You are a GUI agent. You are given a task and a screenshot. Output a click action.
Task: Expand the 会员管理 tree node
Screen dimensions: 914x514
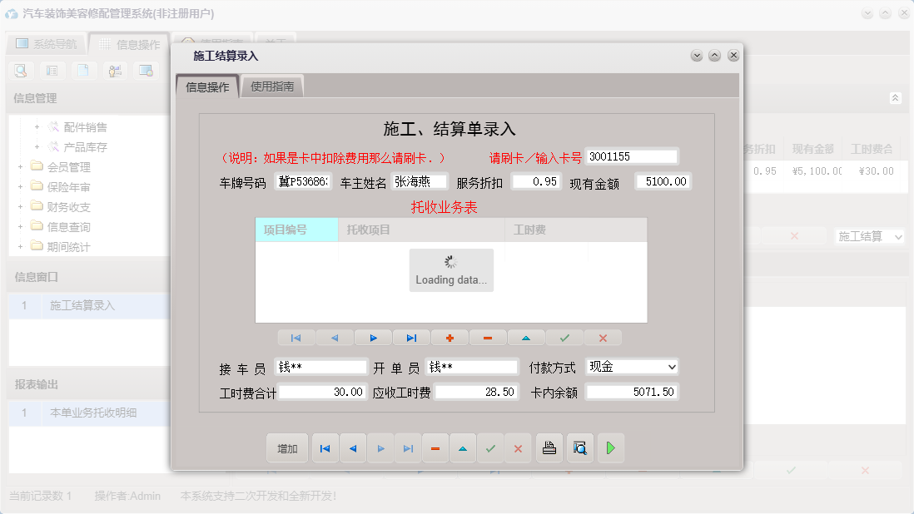click(x=18, y=165)
